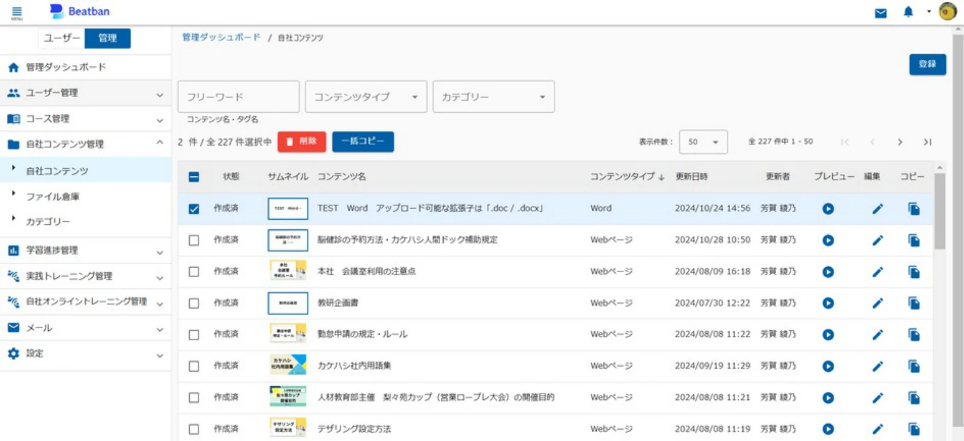Click the 一括コピー button

tap(363, 142)
